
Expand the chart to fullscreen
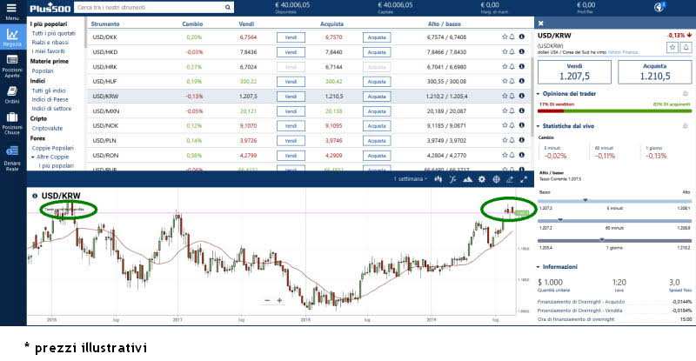pos(524,178)
